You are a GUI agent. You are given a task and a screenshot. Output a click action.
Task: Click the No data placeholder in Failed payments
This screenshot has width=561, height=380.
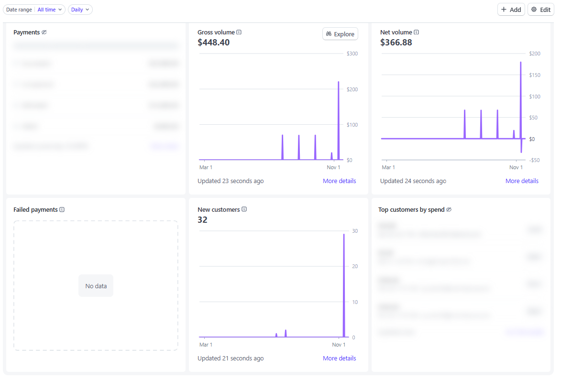(x=96, y=285)
